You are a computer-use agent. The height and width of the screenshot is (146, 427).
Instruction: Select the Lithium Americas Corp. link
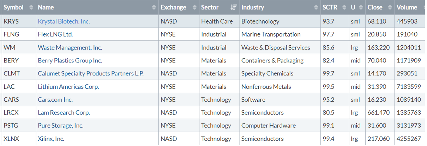pos(68,86)
